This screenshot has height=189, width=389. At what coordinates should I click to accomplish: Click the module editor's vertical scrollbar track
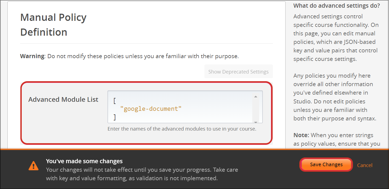click(x=256, y=110)
